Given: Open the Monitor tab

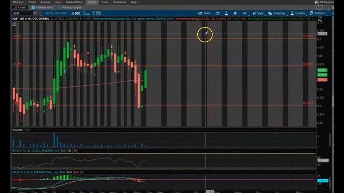Looking at the screenshot, I should point(18,2).
